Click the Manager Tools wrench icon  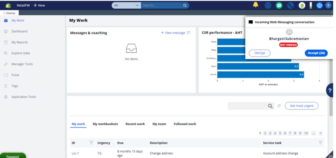tap(6, 64)
